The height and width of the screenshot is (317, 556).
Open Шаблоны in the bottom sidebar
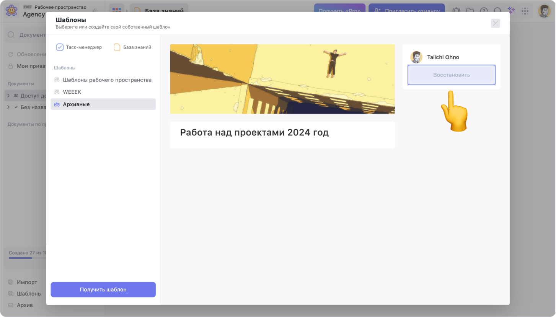click(29, 294)
